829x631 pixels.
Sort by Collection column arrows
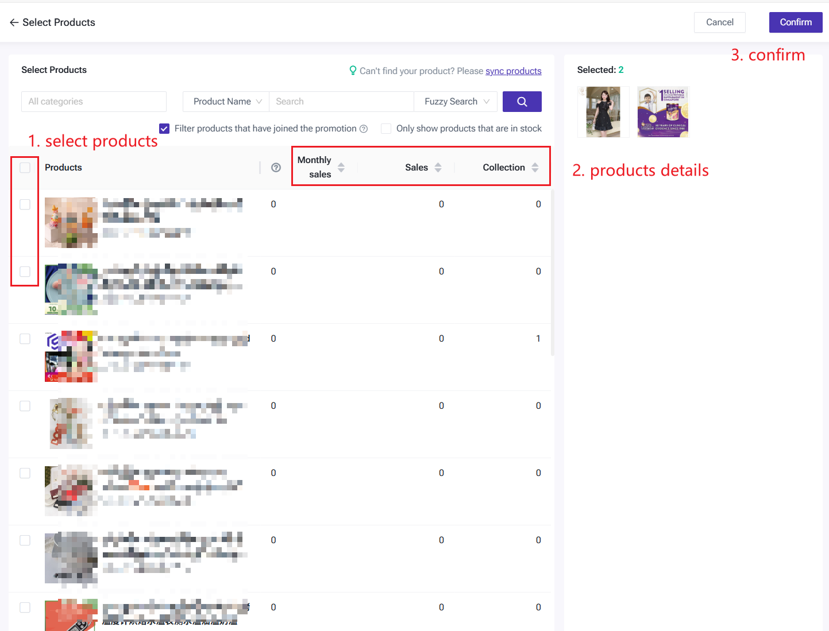[535, 167]
